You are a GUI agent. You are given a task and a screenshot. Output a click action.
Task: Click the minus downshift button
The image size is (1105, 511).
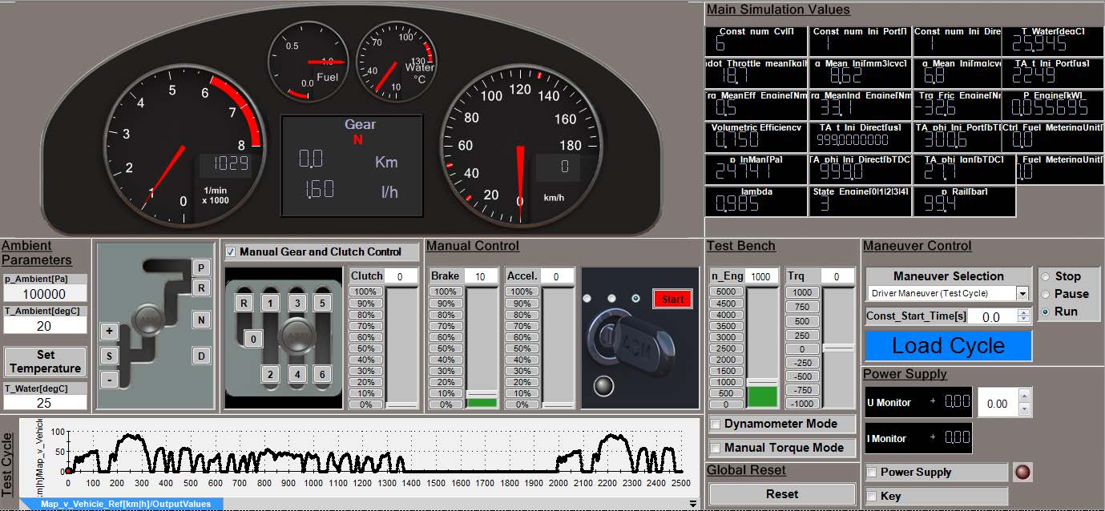(110, 380)
